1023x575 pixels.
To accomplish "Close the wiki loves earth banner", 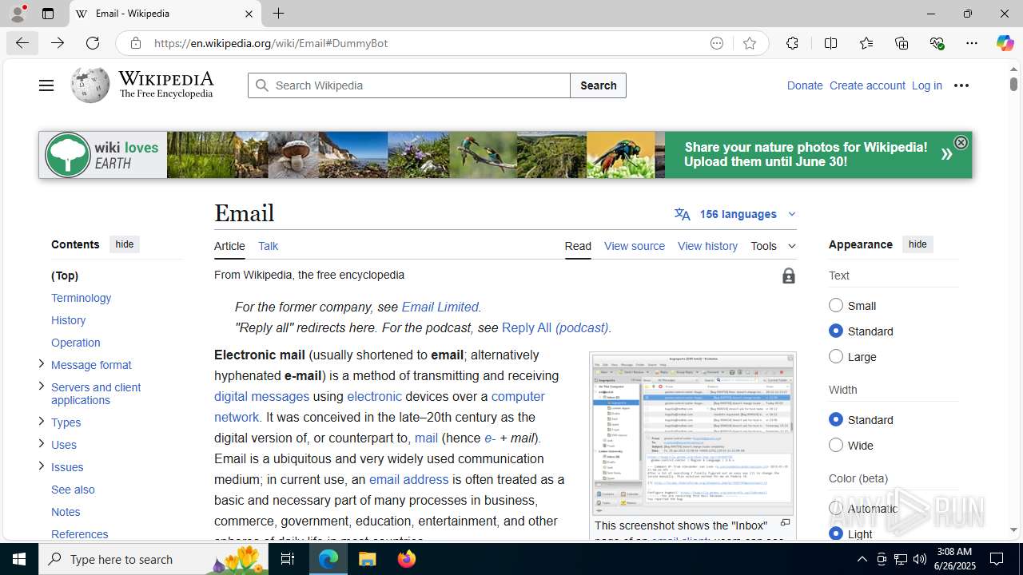I will pyautogui.click(x=961, y=142).
